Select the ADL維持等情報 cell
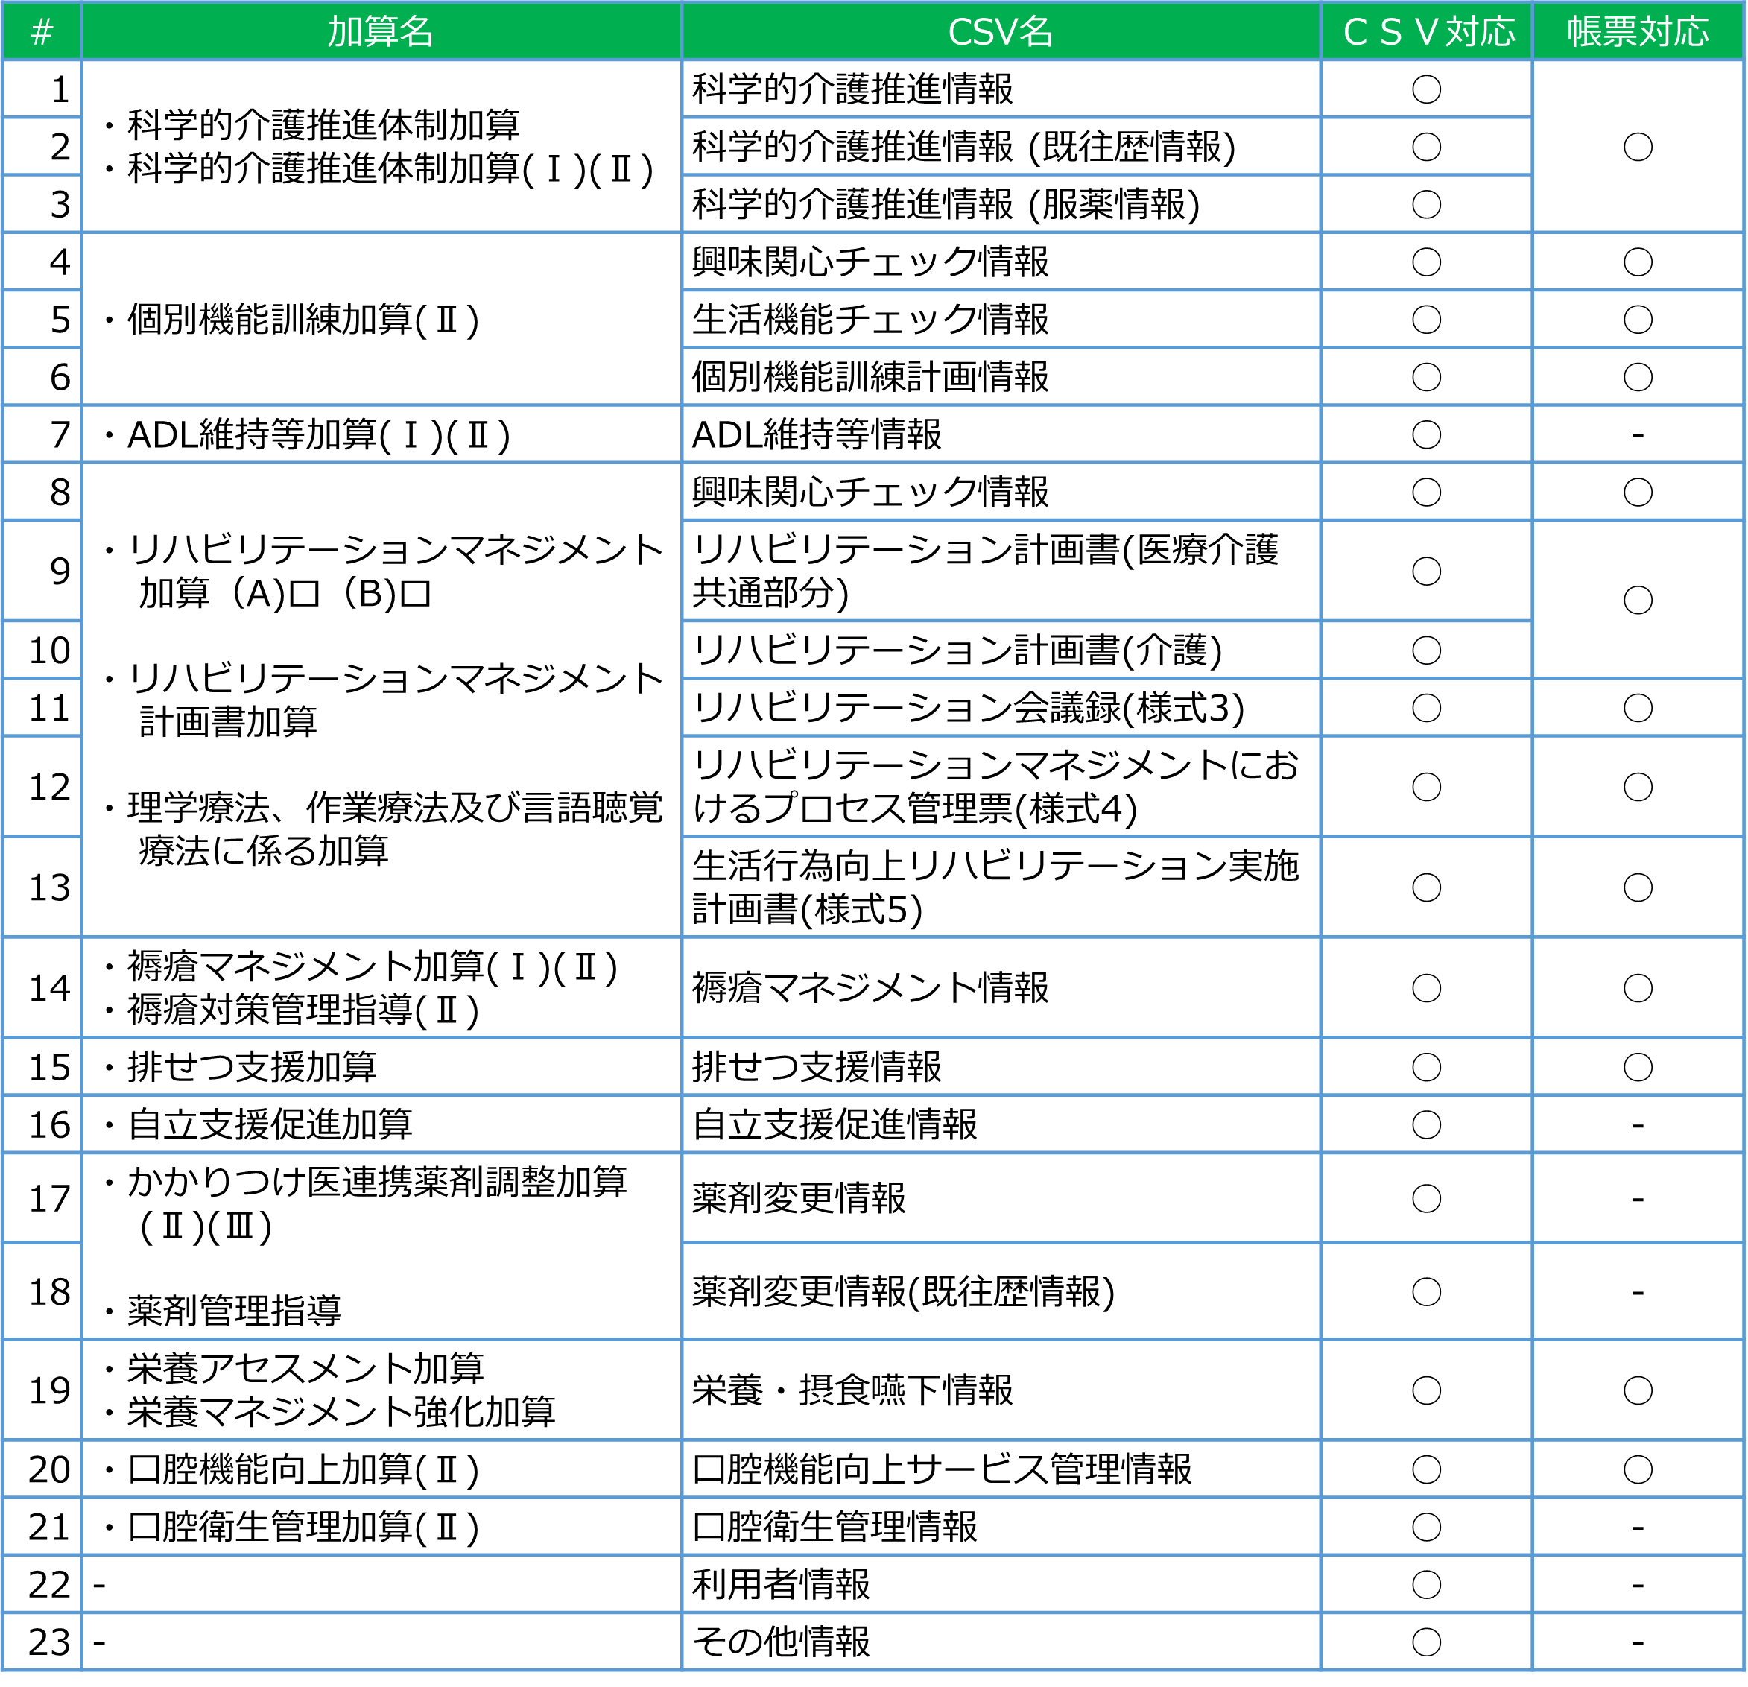 pyautogui.click(x=1001, y=434)
